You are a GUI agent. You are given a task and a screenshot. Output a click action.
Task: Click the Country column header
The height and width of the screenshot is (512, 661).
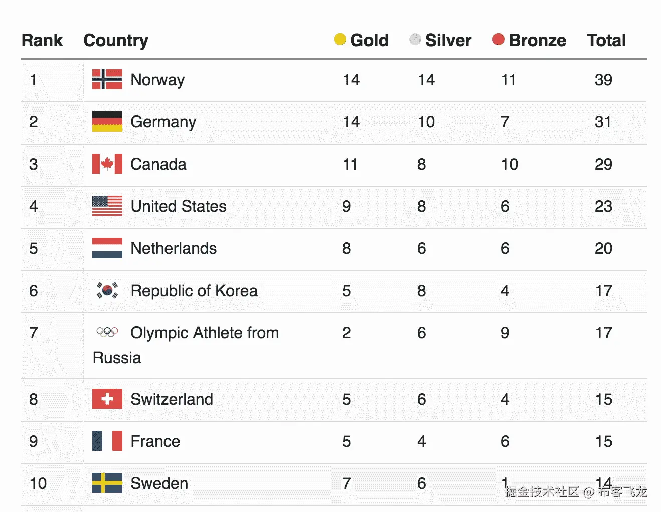[x=116, y=40]
